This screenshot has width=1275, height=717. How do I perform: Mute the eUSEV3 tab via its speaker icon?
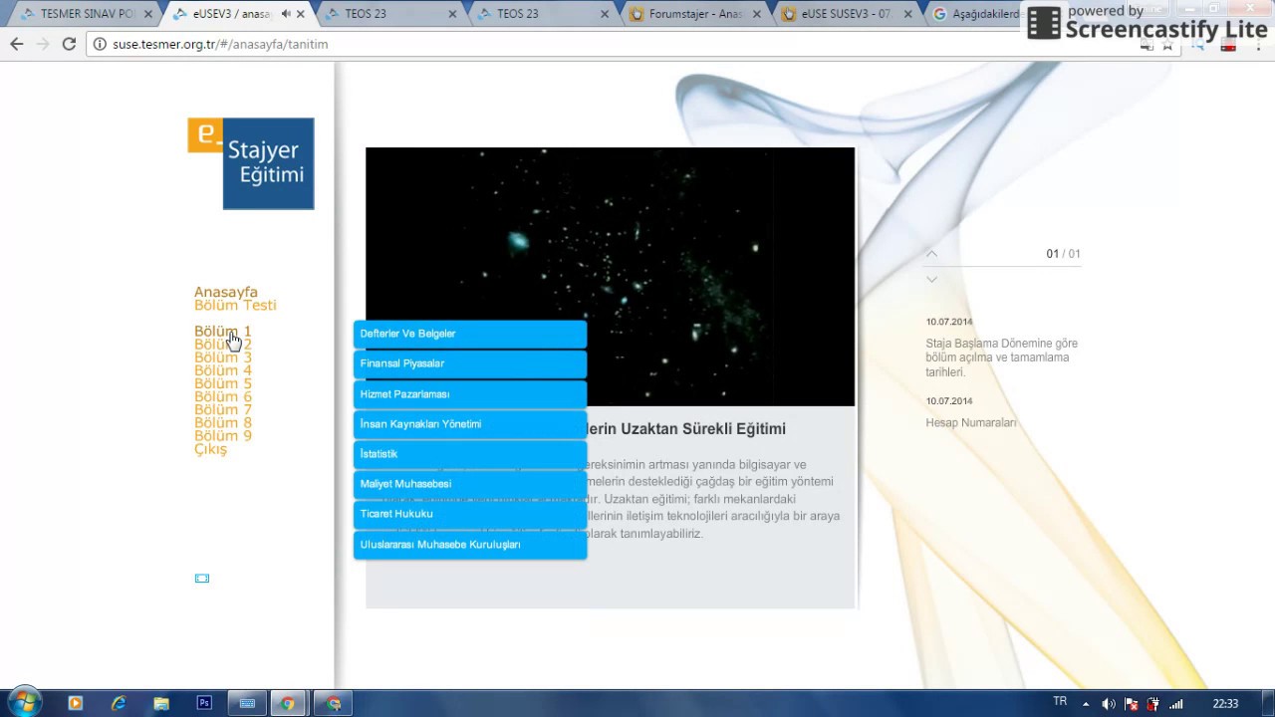point(287,14)
